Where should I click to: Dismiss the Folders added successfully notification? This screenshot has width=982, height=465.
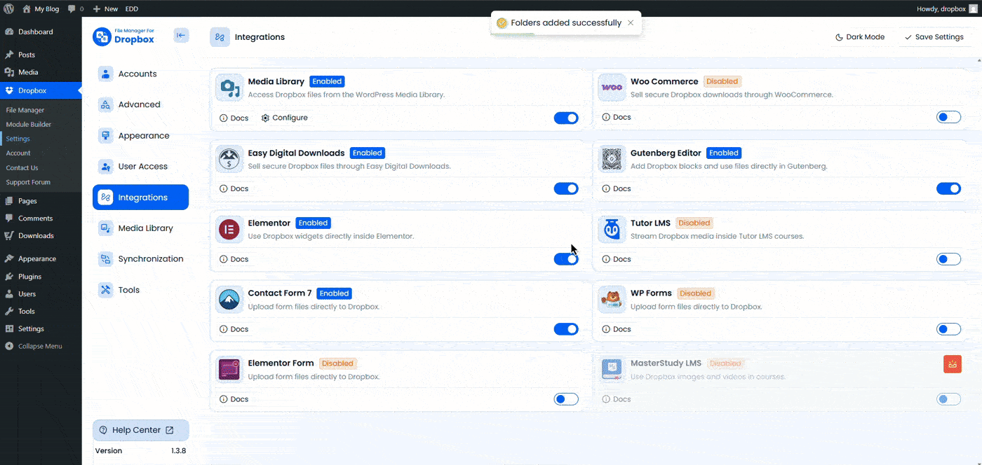(631, 22)
